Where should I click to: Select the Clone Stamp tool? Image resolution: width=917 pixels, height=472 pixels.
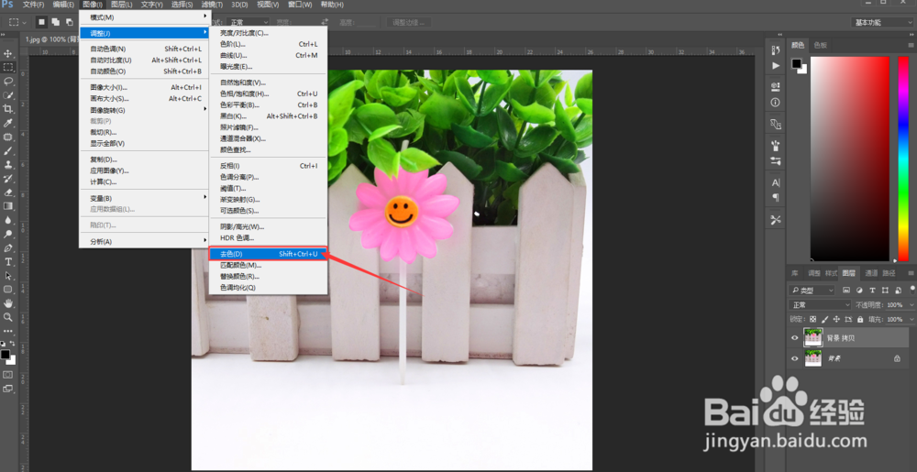point(8,165)
